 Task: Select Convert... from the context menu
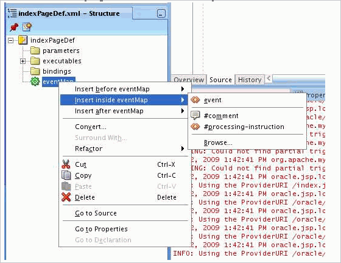point(124,127)
